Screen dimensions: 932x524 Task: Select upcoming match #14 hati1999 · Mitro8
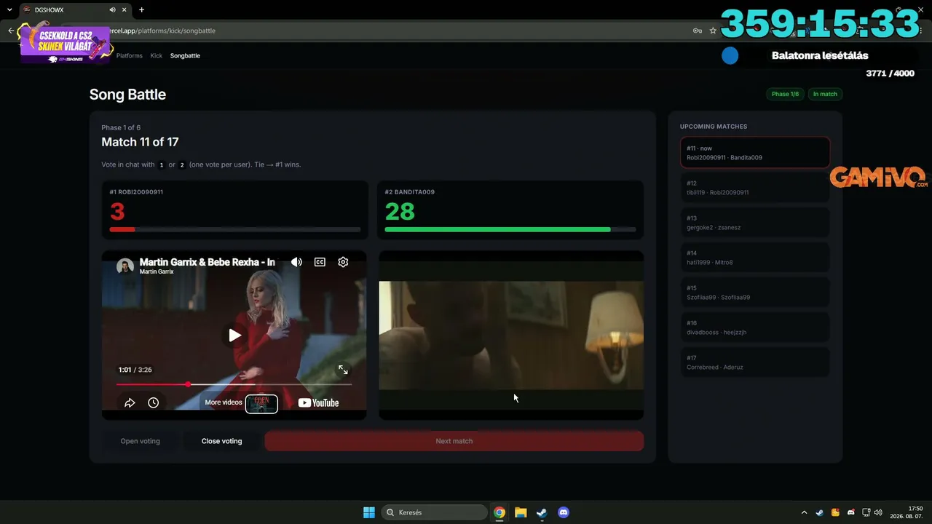tap(755, 258)
